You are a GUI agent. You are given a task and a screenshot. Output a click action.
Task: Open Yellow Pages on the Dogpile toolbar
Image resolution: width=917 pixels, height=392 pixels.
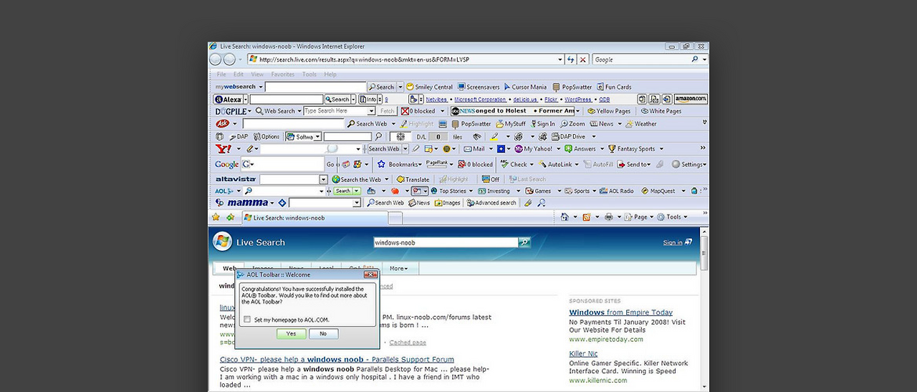pyautogui.click(x=608, y=111)
